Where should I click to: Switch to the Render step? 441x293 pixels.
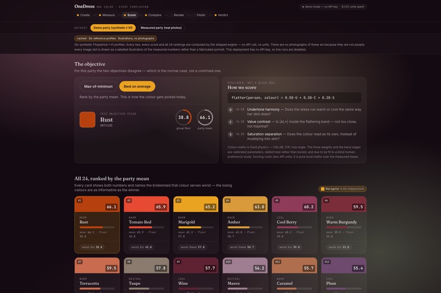pyautogui.click(x=177, y=15)
